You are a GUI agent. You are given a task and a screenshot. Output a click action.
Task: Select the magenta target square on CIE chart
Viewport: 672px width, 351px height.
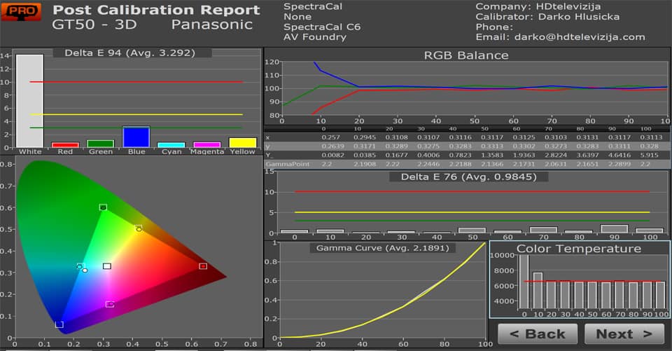(x=109, y=304)
